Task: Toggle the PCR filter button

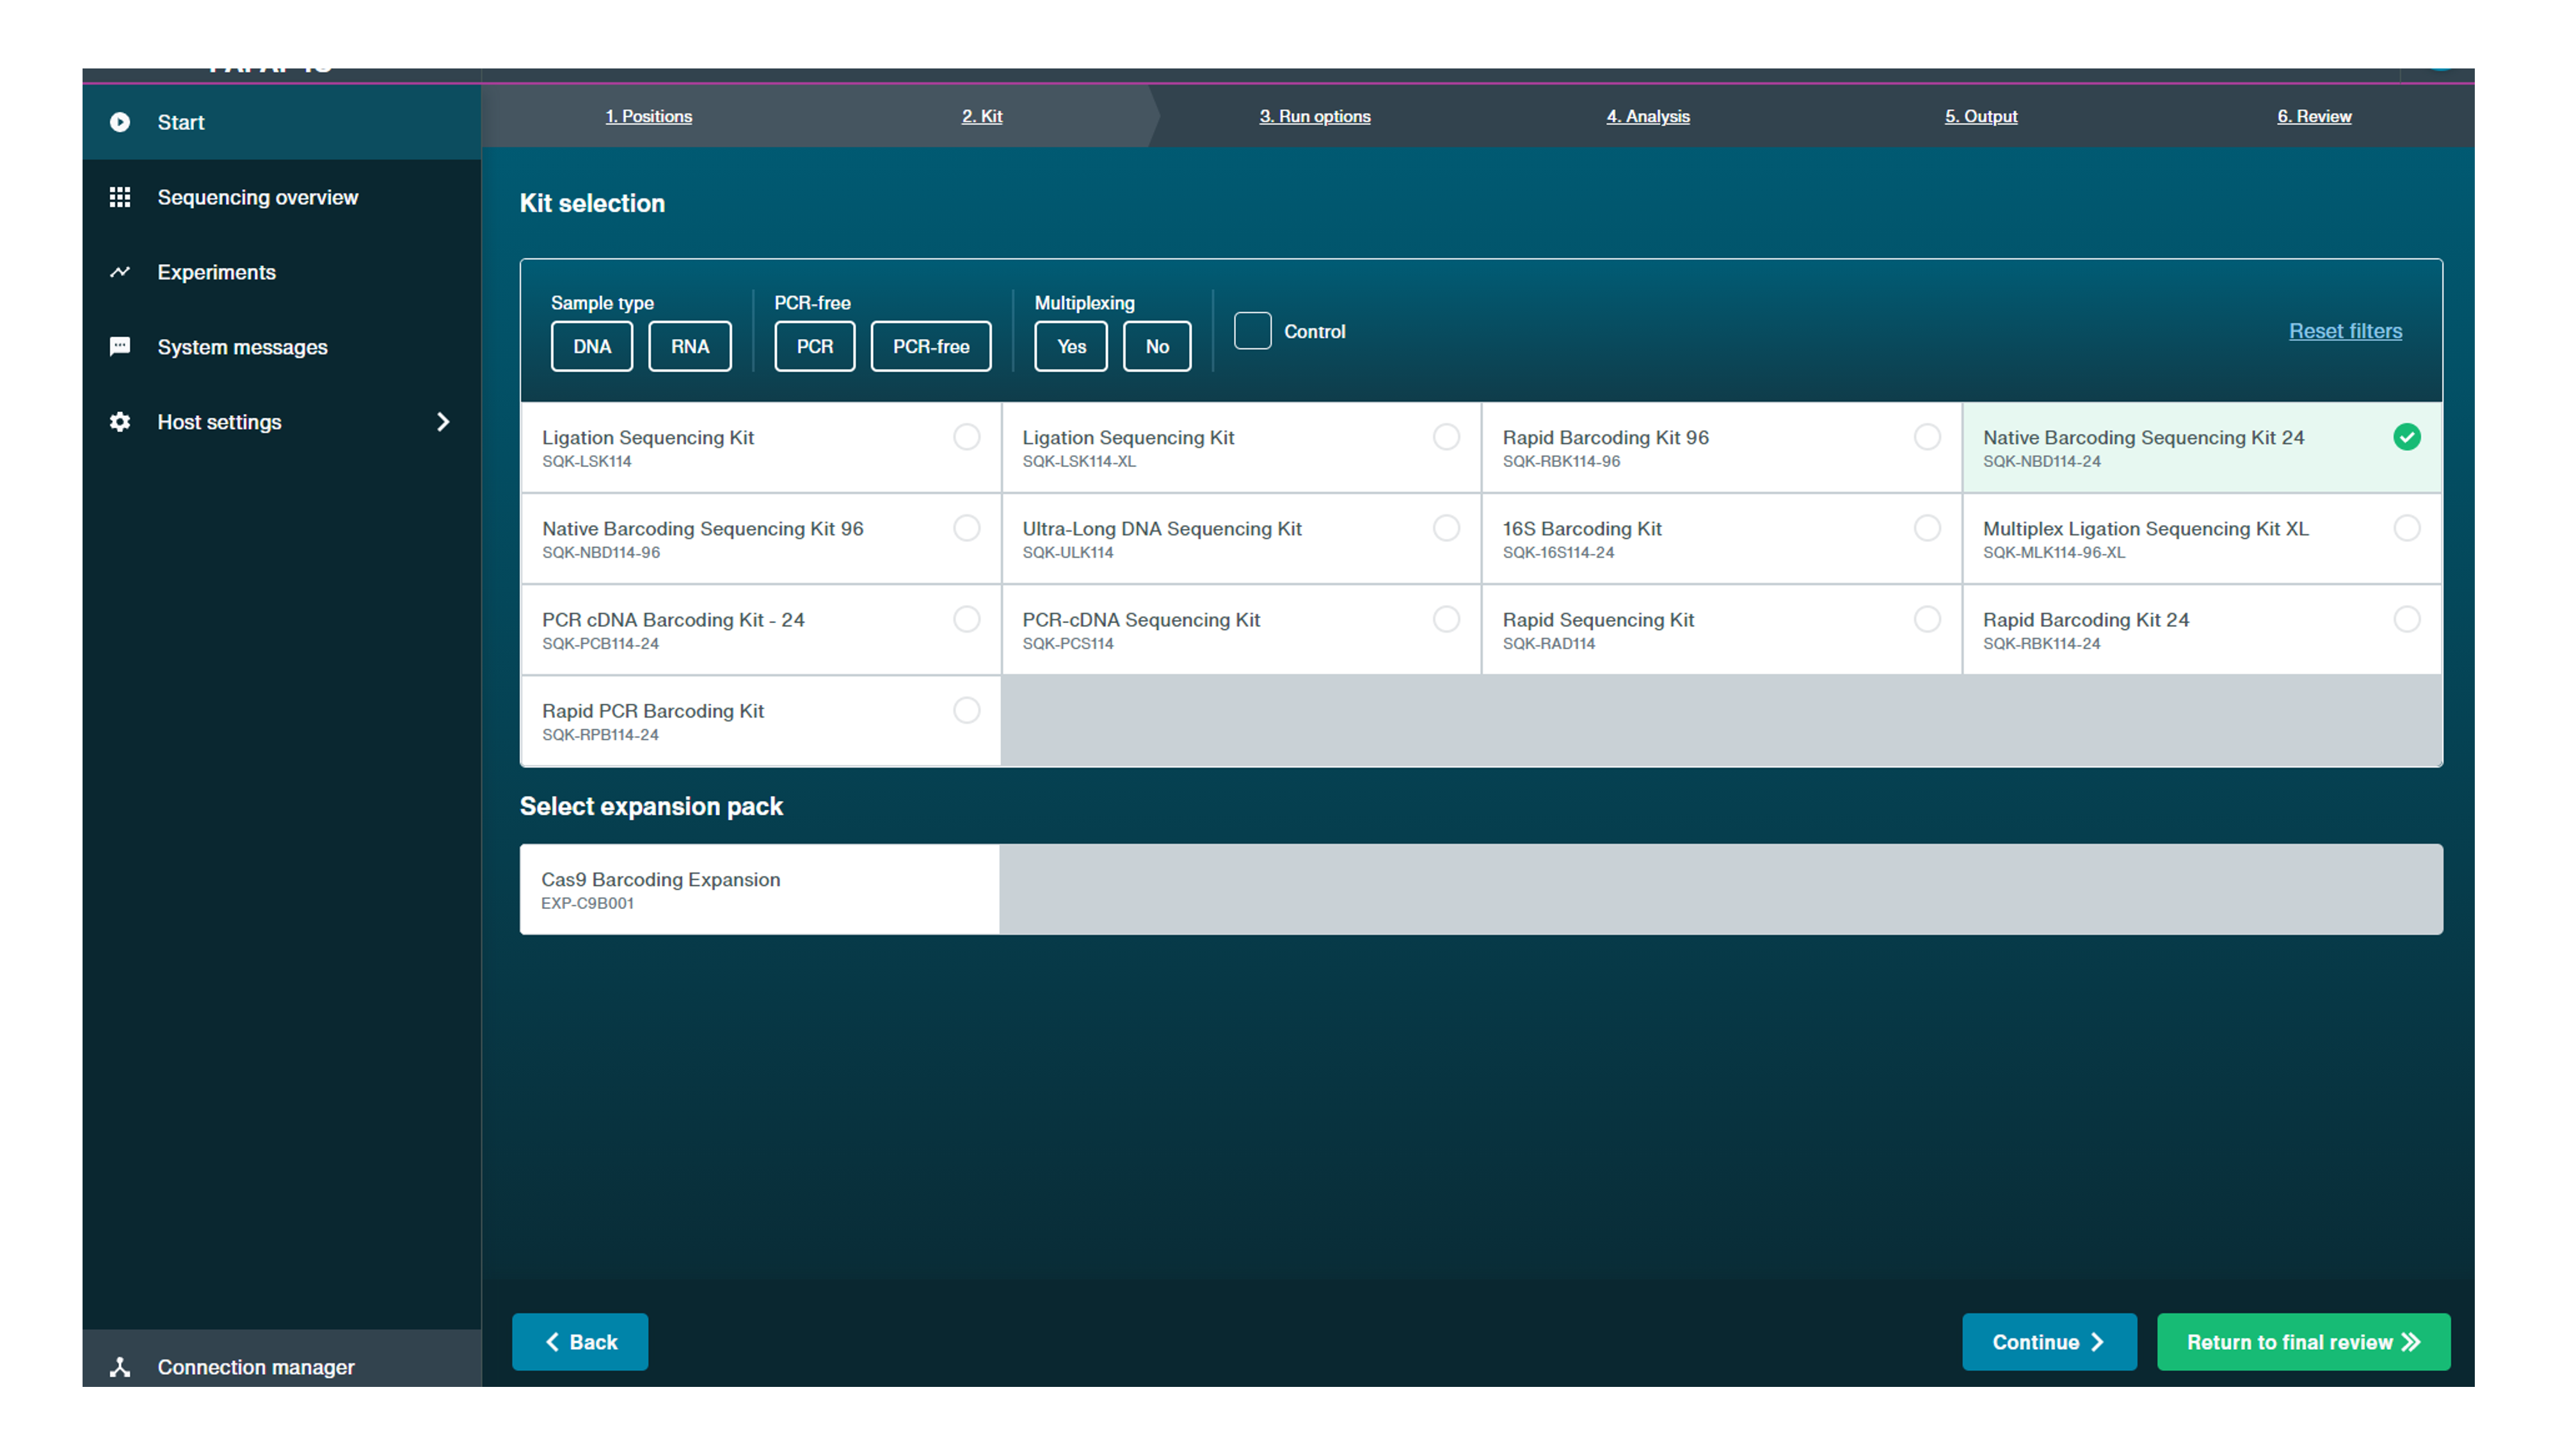Action: click(x=814, y=346)
